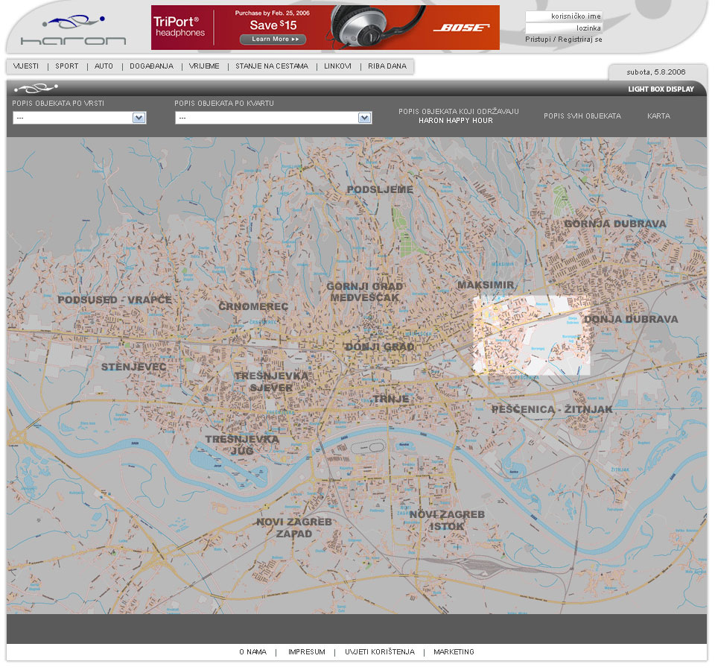Go to the Sport section
Image resolution: width=715 pixels, height=670 pixels.
(x=67, y=66)
